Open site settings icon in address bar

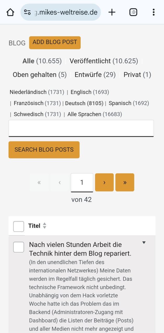coord(27,12)
